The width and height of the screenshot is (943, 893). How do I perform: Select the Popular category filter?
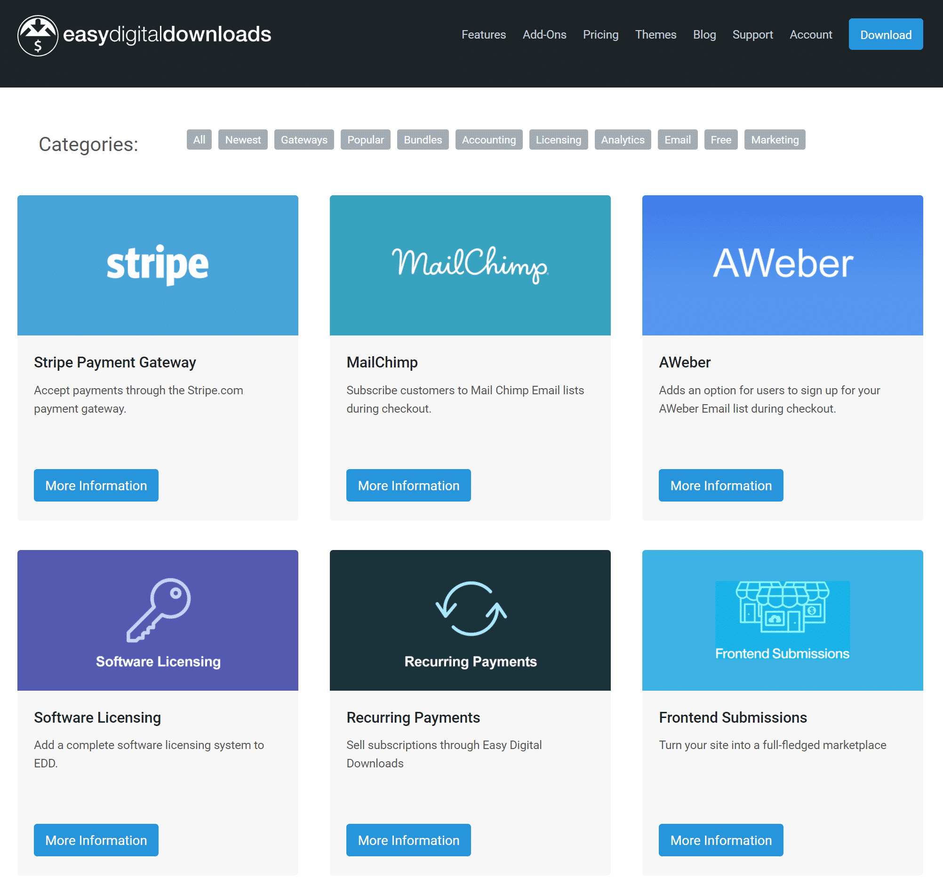point(365,139)
